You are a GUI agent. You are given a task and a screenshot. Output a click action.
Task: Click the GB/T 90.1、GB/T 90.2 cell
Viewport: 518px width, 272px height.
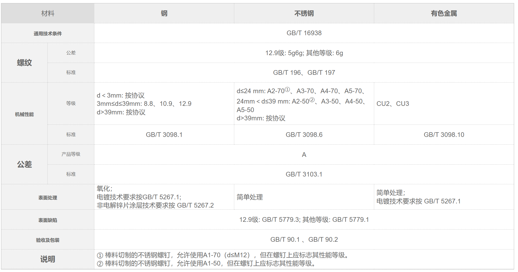coord(304,239)
